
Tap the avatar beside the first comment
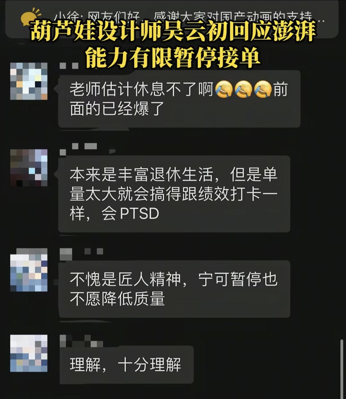click(x=29, y=81)
